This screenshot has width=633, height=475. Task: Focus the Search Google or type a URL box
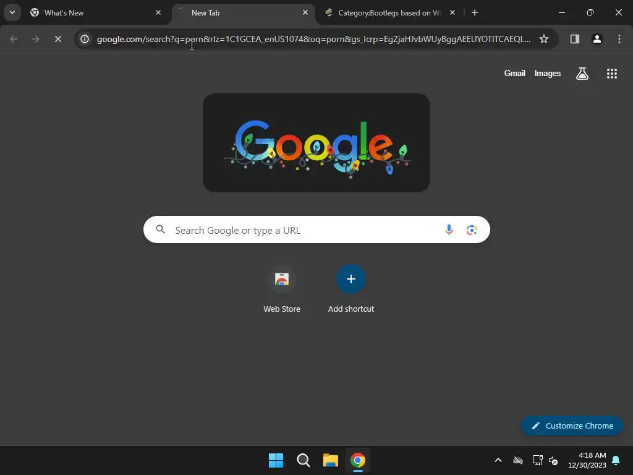point(316,230)
